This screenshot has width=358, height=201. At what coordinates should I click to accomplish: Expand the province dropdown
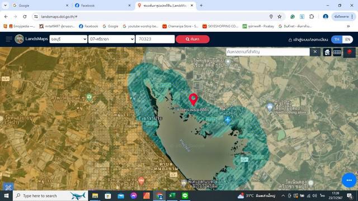tap(68, 39)
